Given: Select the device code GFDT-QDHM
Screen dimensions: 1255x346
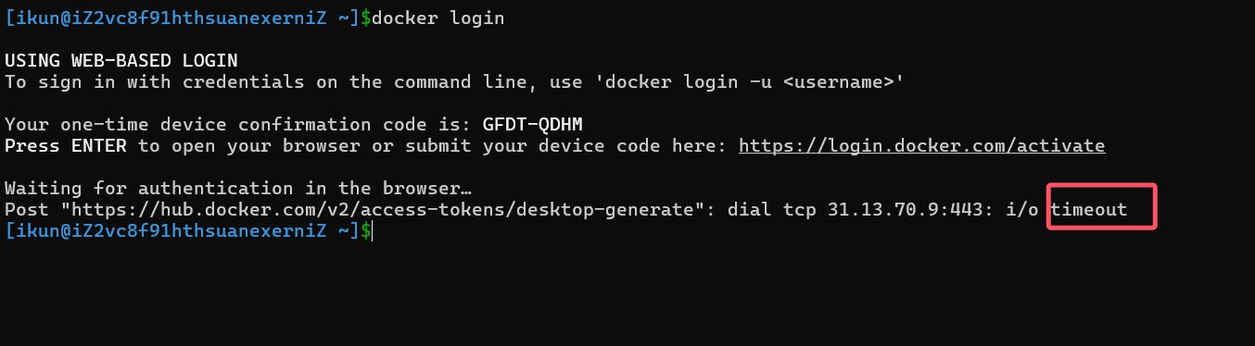Looking at the screenshot, I should 533,125.
